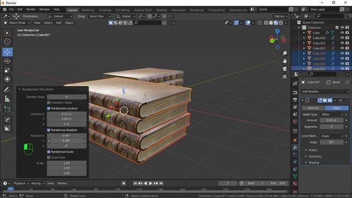Viewport: 352px width, 198px height.
Task: Activate the Scale tool
Action: (x=7, y=70)
